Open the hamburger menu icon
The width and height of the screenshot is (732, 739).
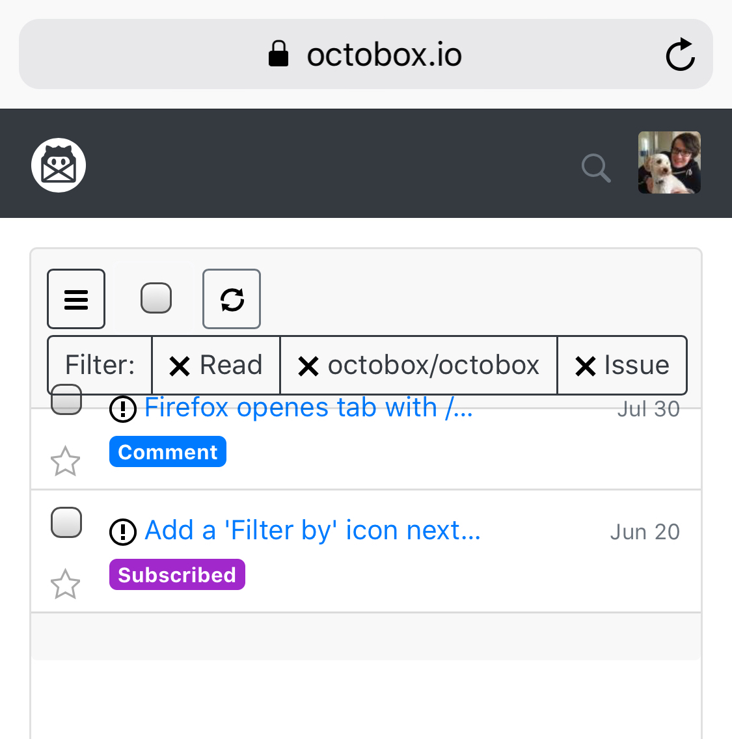[76, 299]
